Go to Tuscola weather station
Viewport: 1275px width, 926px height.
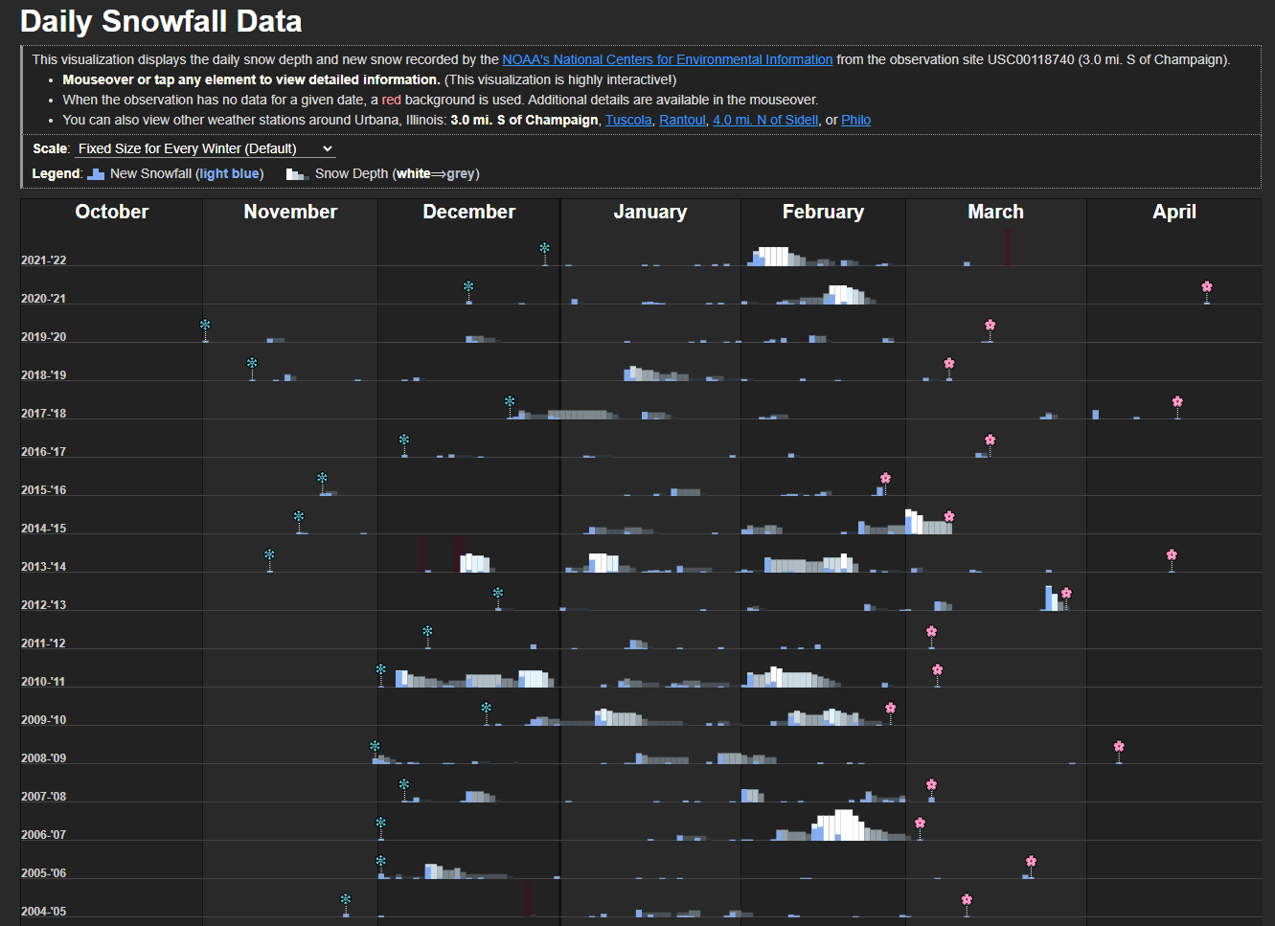[x=628, y=120]
